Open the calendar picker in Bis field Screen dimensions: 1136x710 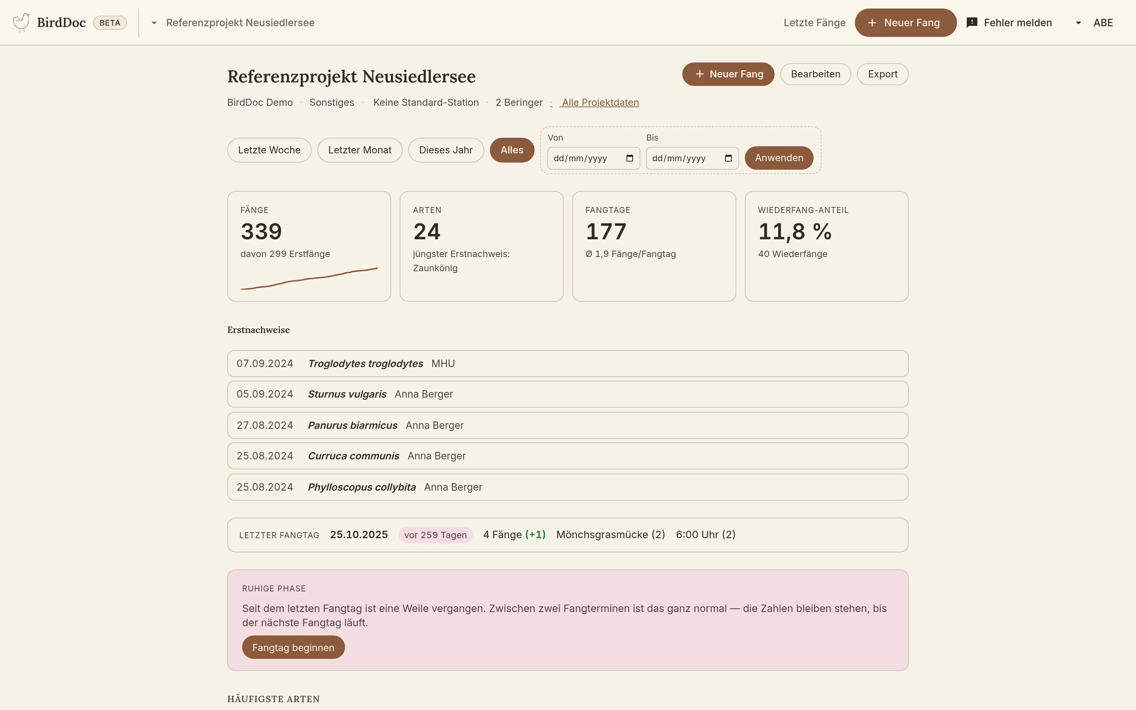728,158
